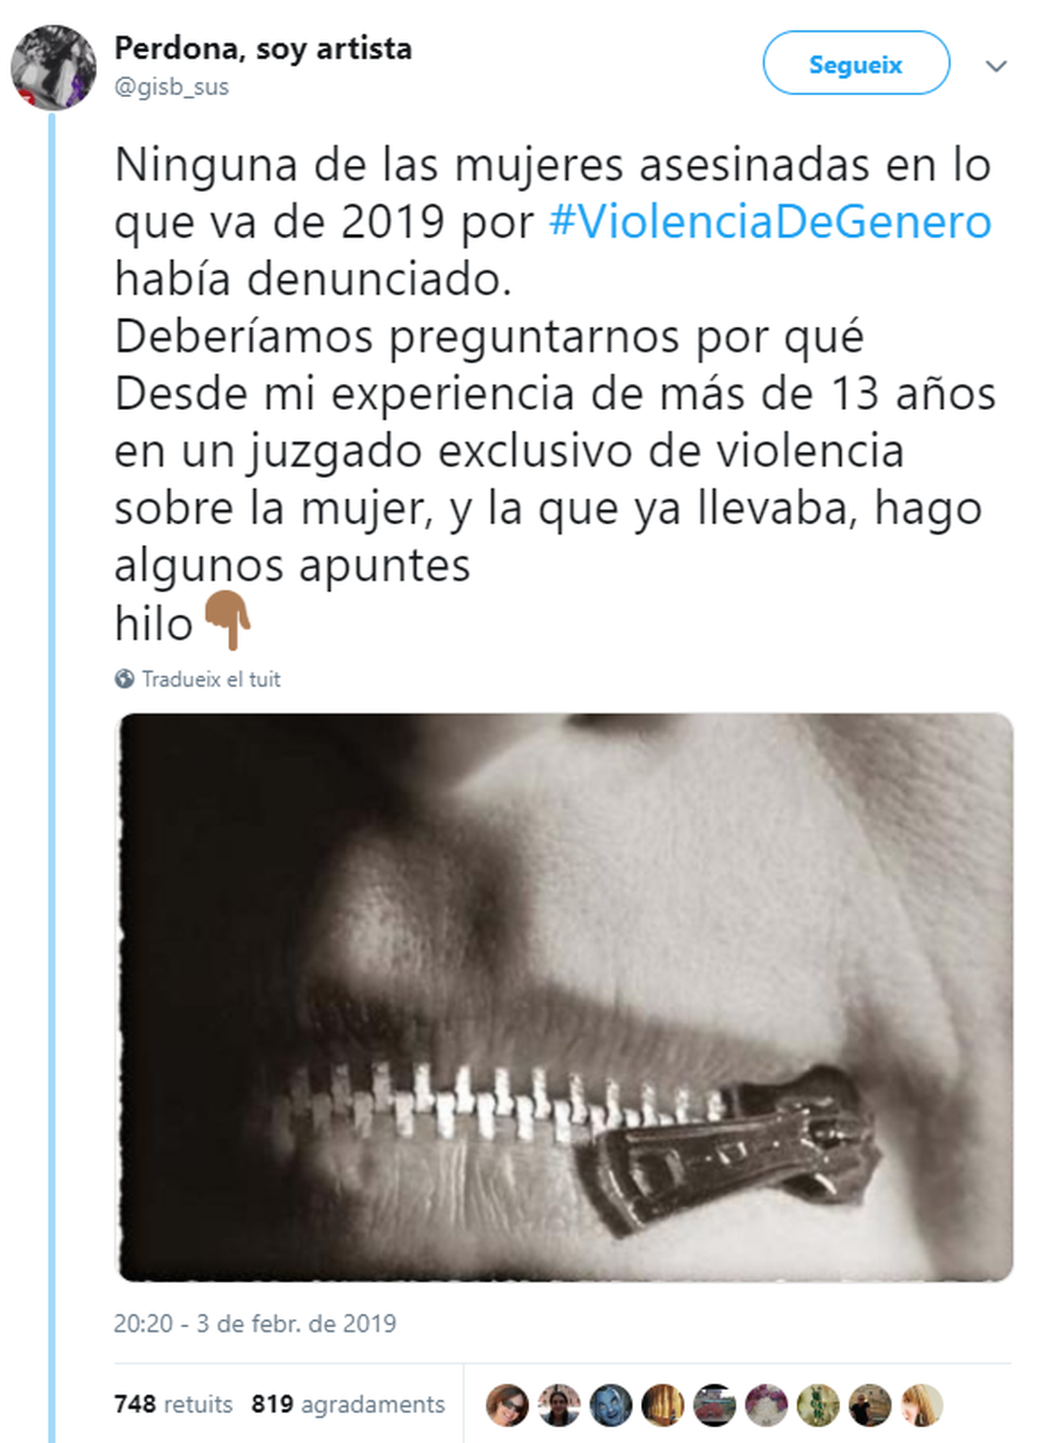Open the Perdona, soy artista profile avatar

click(x=53, y=67)
